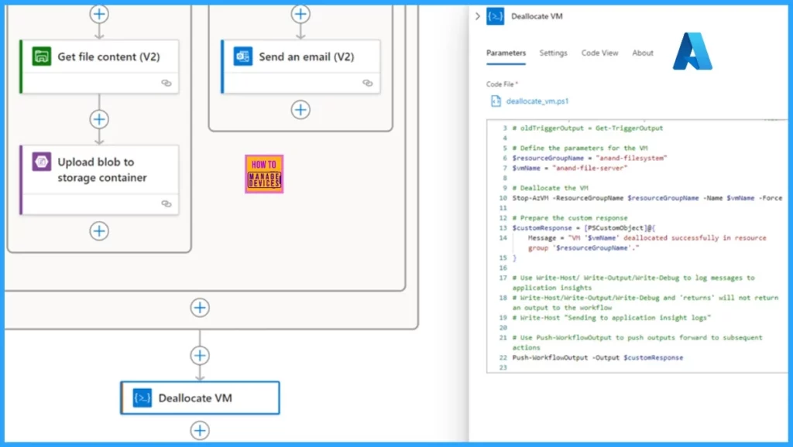Screen dimensions: 793x447
Task: Click the '# Deallocate the VM' comment line
Action: tap(551, 188)
